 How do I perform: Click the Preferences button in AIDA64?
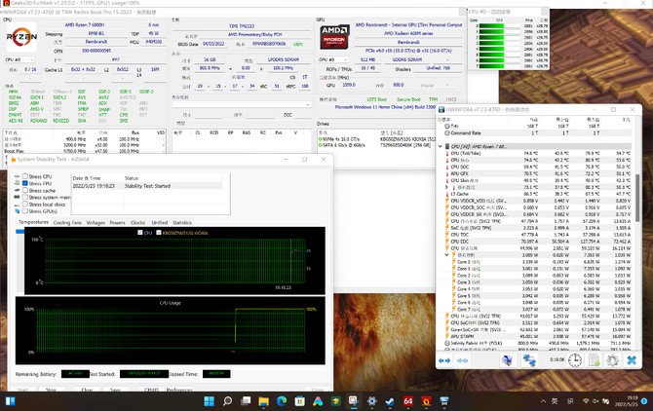pos(179,390)
